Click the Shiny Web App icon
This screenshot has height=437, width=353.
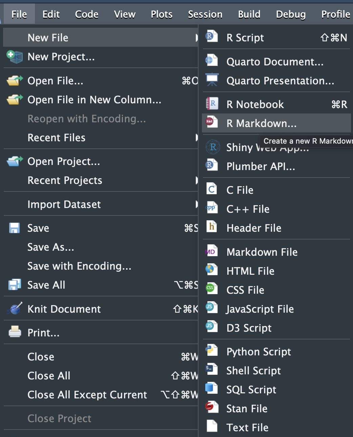tap(213, 147)
